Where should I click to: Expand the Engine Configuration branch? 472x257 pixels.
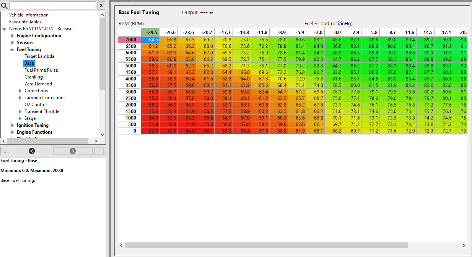(x=12, y=35)
